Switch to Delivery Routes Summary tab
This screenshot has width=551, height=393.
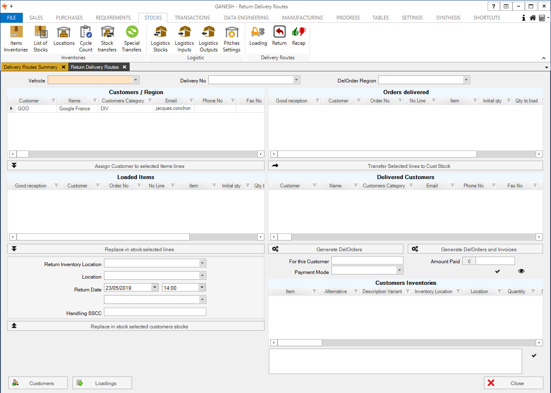click(x=31, y=67)
